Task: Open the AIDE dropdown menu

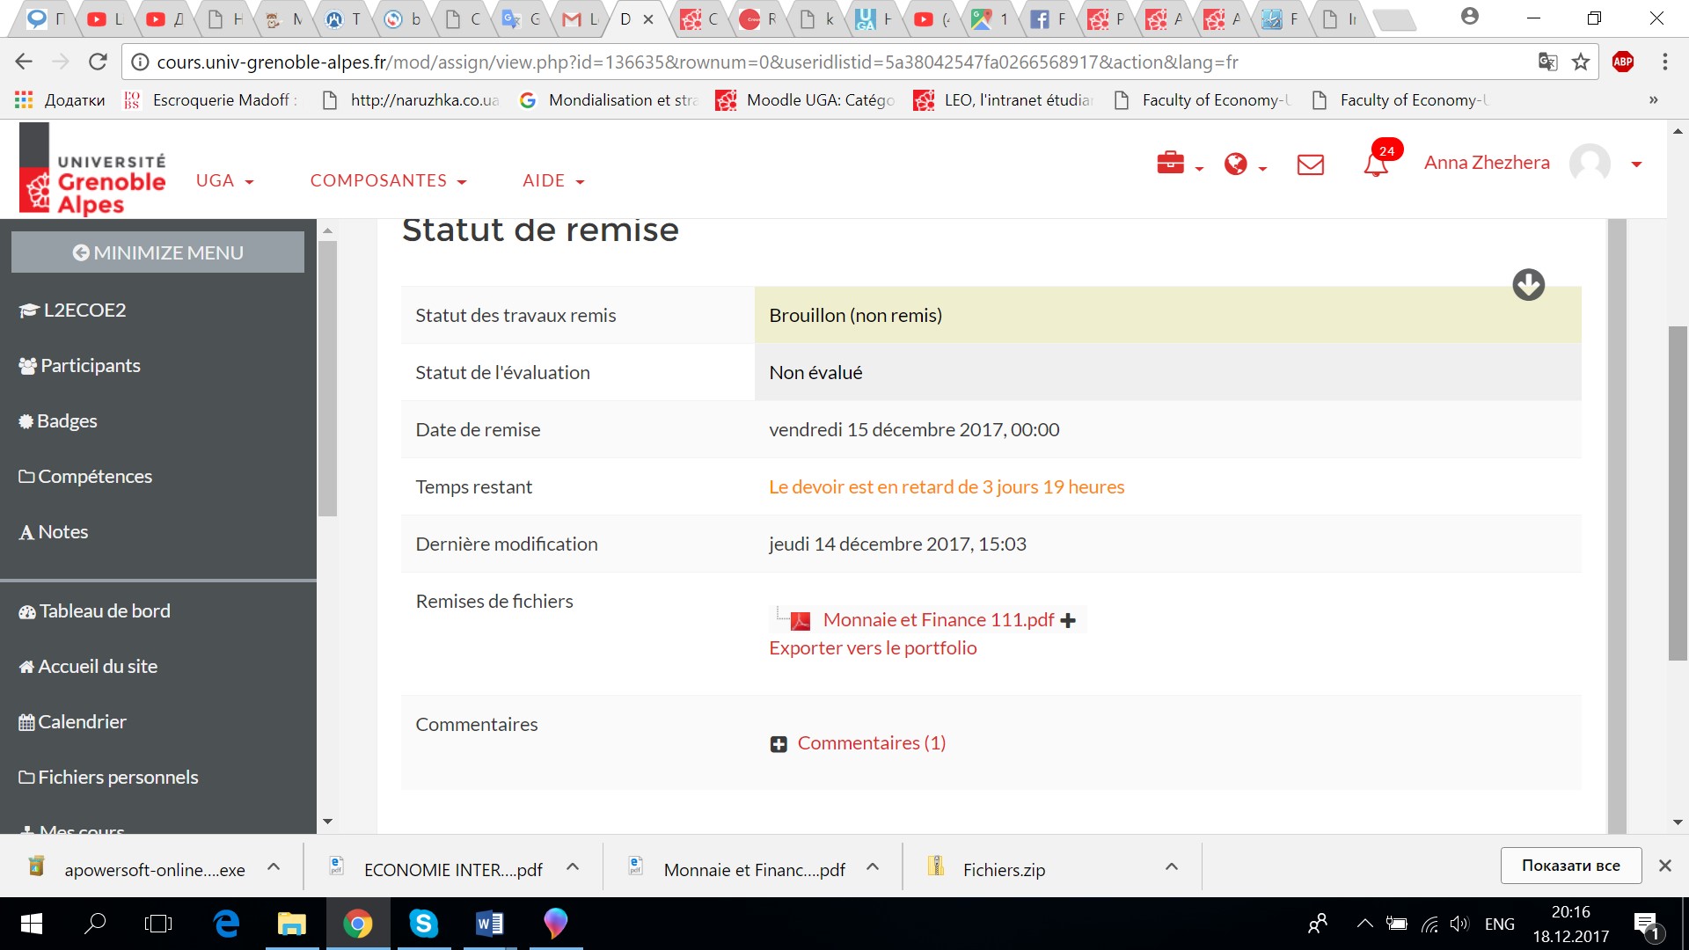Action: coord(553,180)
